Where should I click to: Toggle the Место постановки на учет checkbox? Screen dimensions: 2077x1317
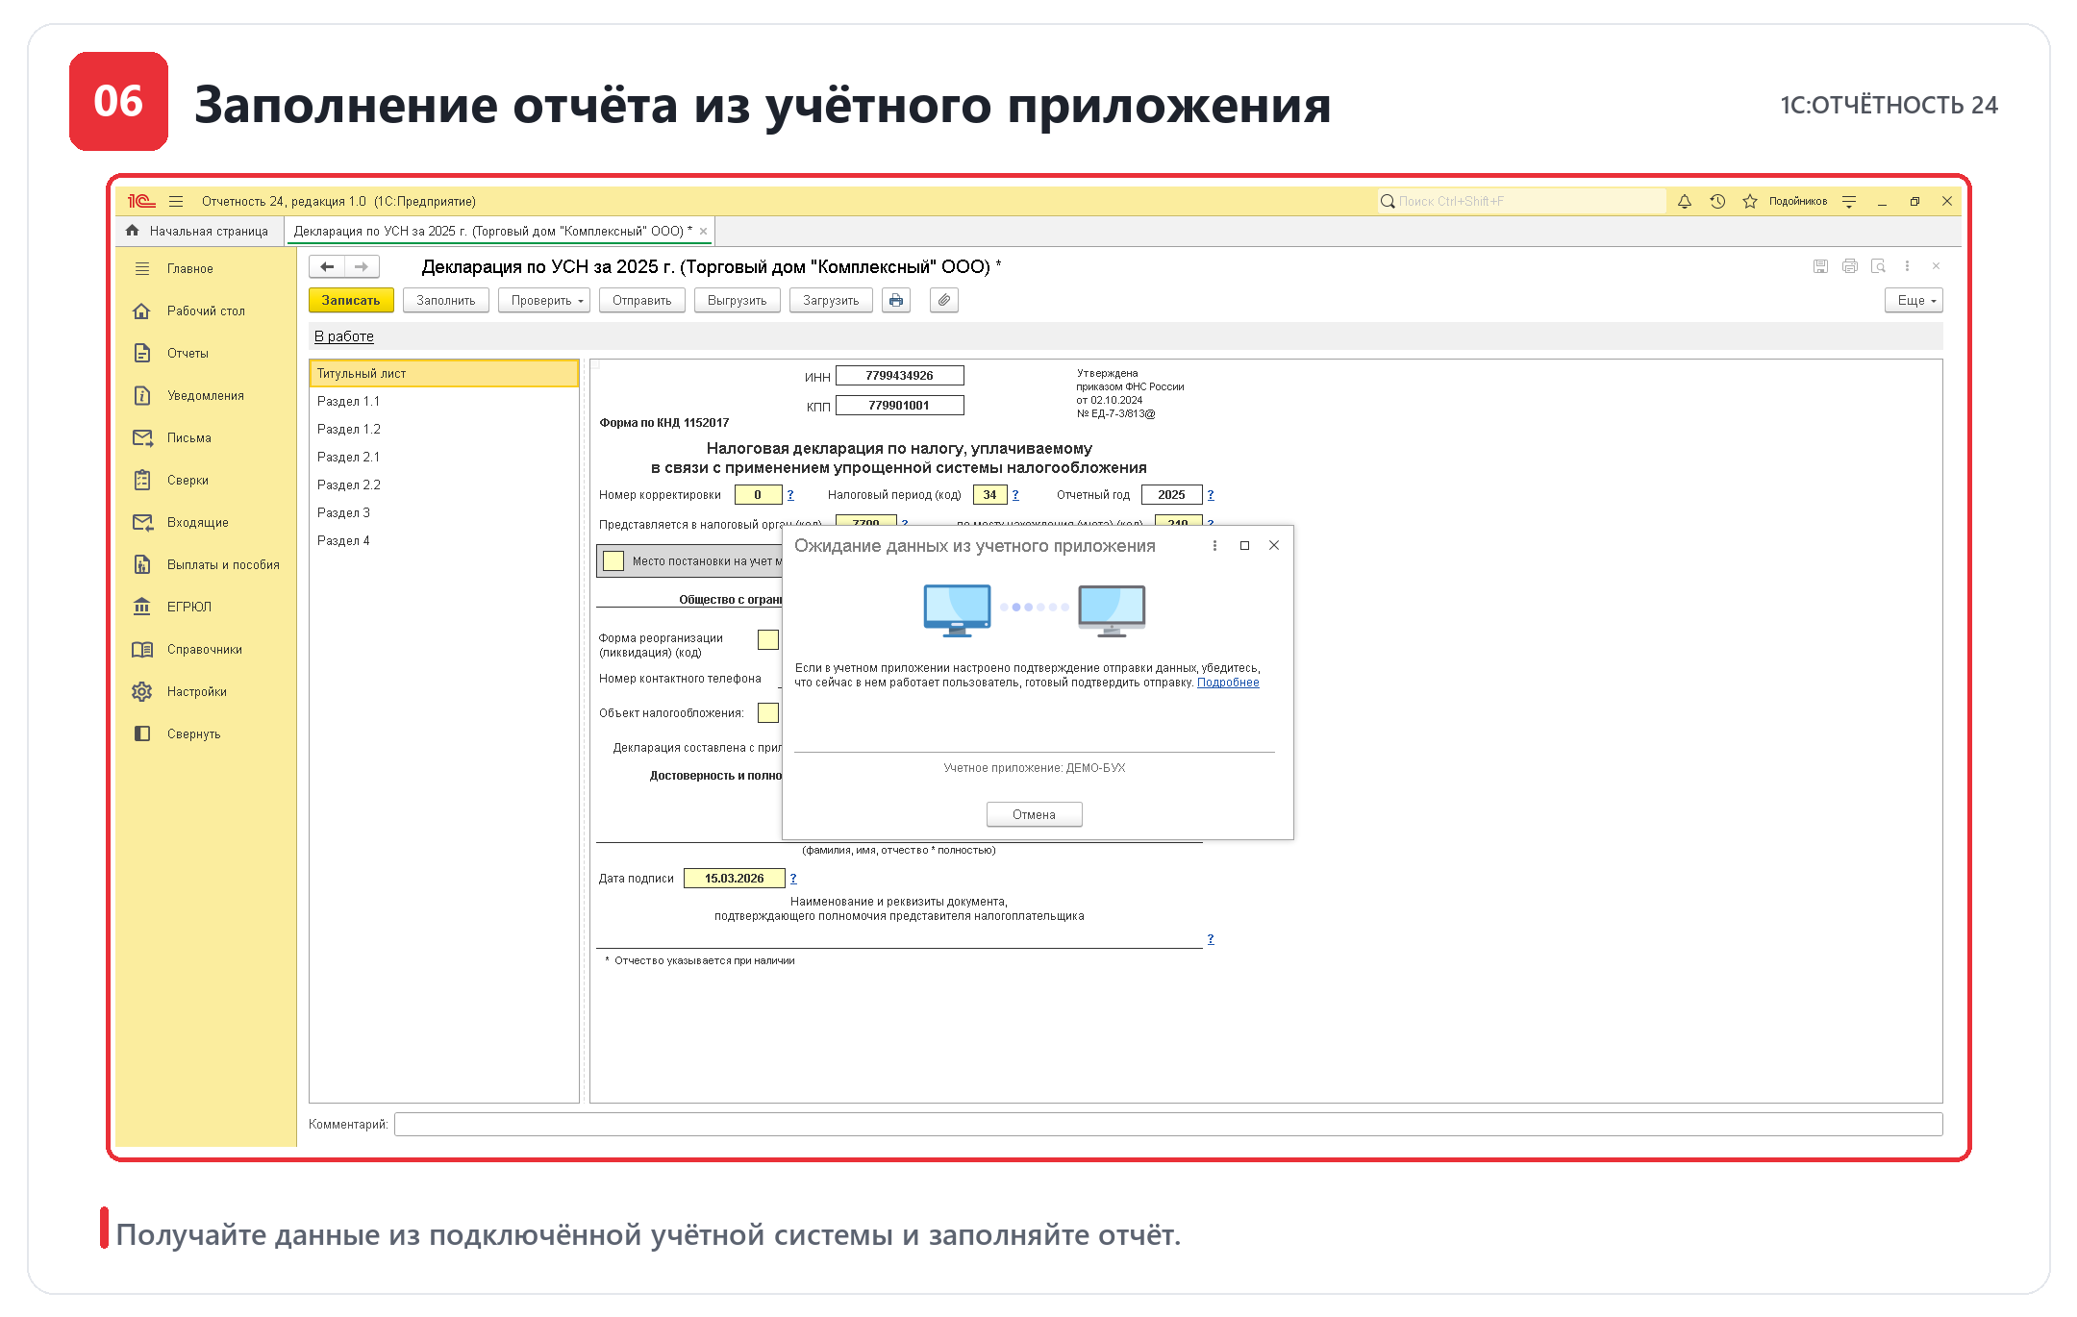(x=613, y=560)
